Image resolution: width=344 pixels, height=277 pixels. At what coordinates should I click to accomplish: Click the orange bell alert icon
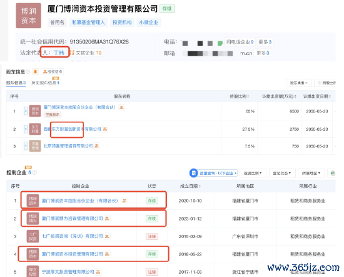coord(35,71)
